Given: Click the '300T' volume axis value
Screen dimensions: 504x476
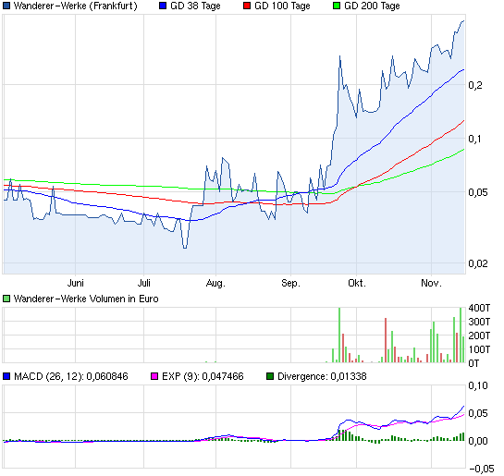Looking at the screenshot, I should point(479,322).
